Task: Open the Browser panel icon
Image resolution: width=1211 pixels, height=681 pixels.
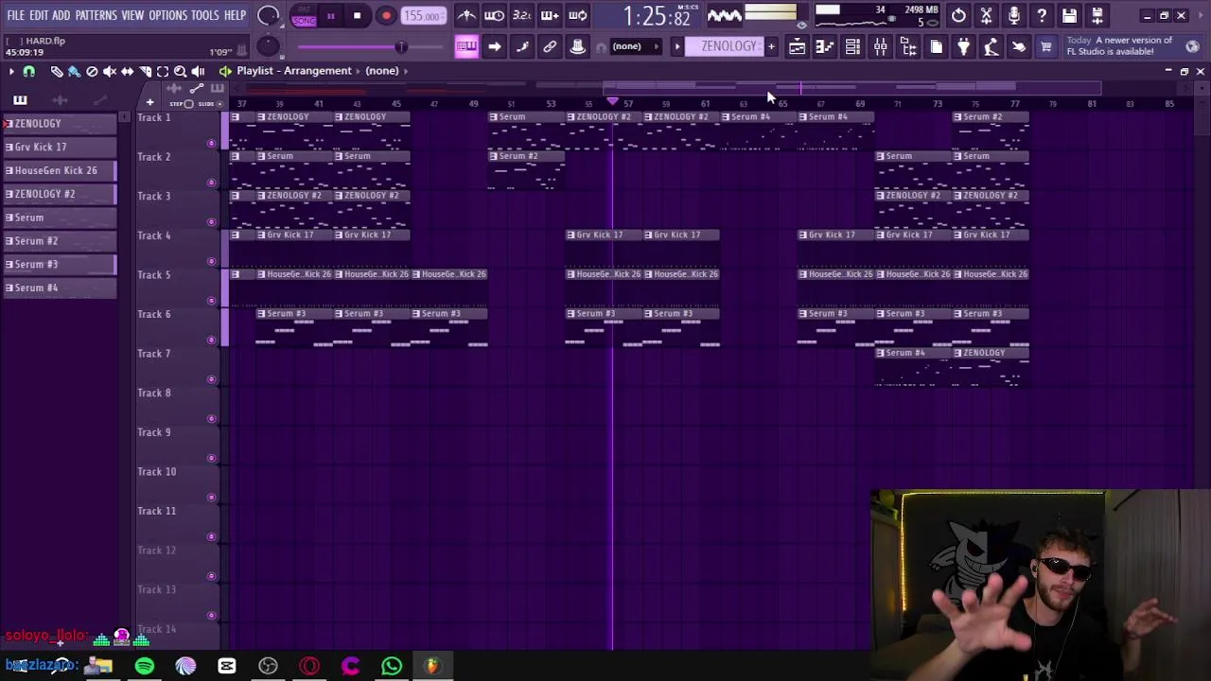Action: pyautogui.click(x=908, y=46)
